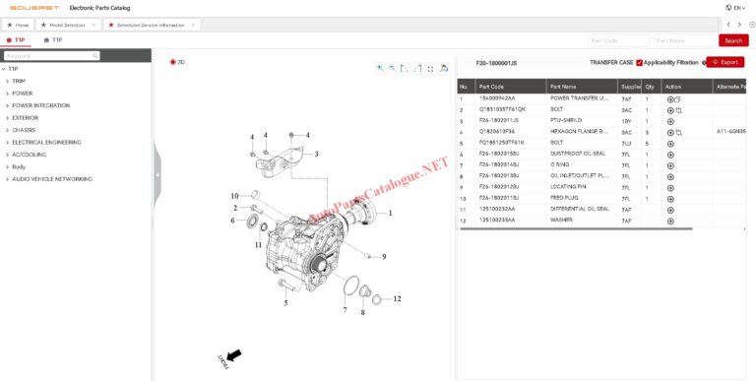Screen dimensions: 756x381
Task: Expand the ELECTRICAL ENGINEERING category
Action: 7,143
